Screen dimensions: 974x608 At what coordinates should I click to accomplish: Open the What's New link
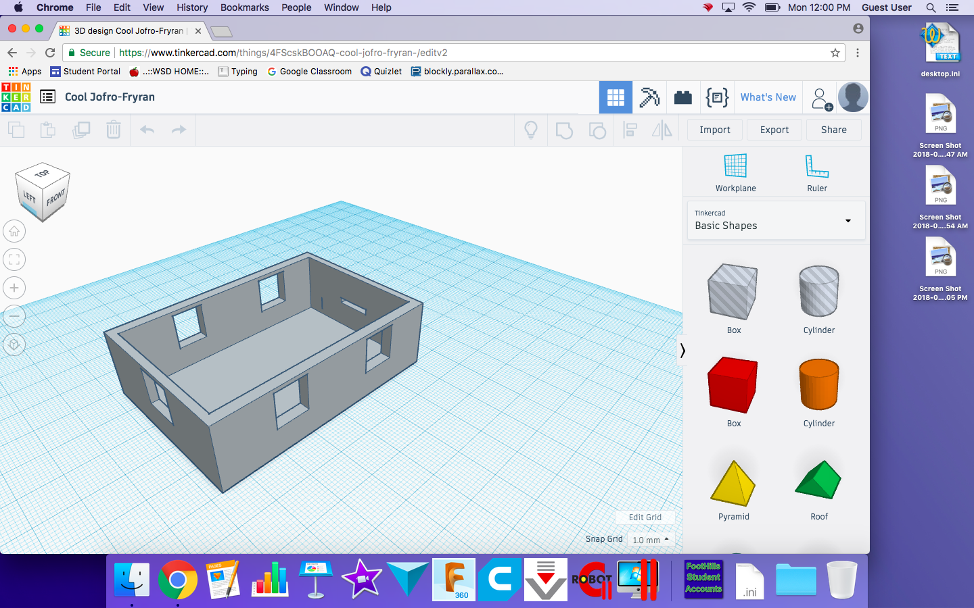click(x=768, y=97)
